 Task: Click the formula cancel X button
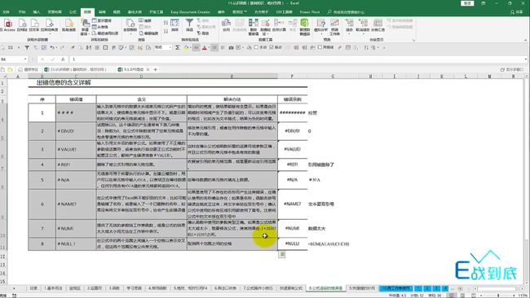click(42, 59)
